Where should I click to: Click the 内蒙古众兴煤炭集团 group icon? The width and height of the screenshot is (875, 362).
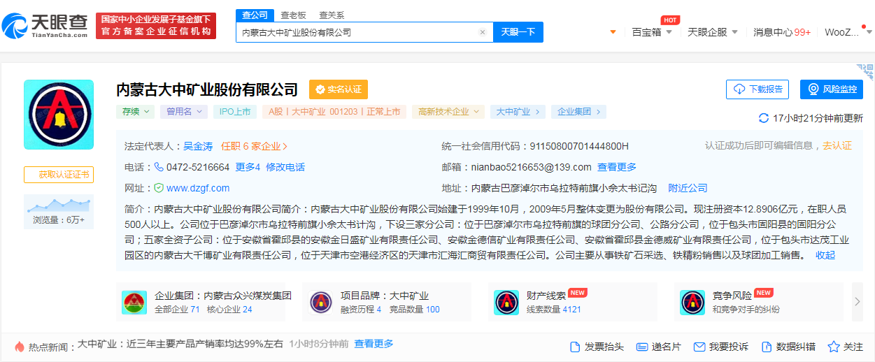click(x=134, y=303)
